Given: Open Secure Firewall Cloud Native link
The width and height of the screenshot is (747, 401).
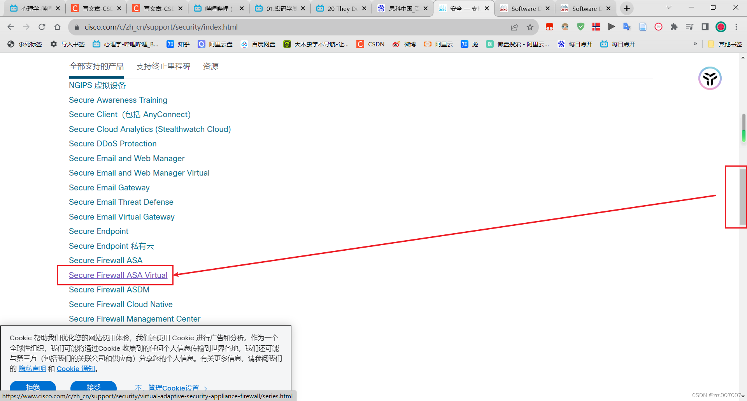Looking at the screenshot, I should pos(121,304).
